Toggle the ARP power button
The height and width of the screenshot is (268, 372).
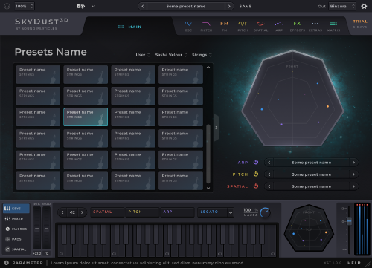[256, 162]
